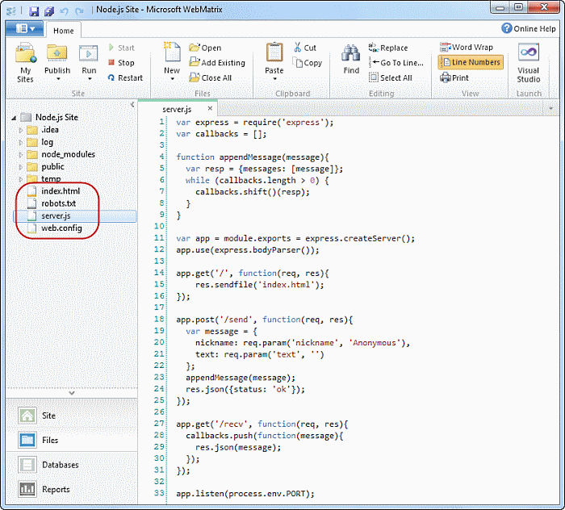Switch to the server.js editor tab
The height and width of the screenshot is (510, 565).
pyautogui.click(x=177, y=108)
